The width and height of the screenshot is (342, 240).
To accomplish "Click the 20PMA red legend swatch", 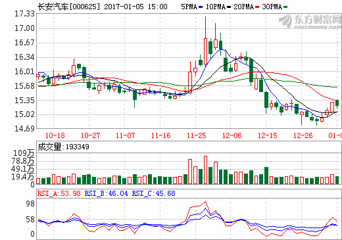I will pyautogui.click(x=257, y=7).
